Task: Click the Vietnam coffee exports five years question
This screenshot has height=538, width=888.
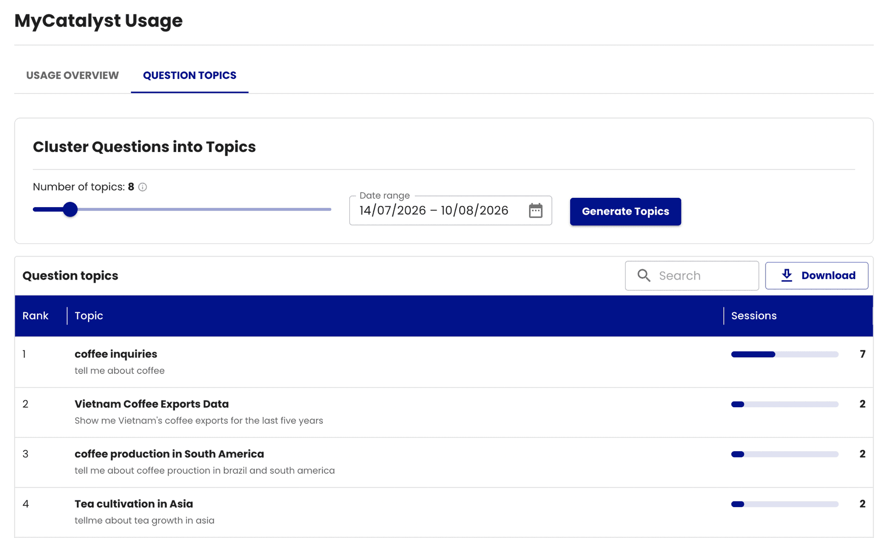Action: [x=199, y=421]
